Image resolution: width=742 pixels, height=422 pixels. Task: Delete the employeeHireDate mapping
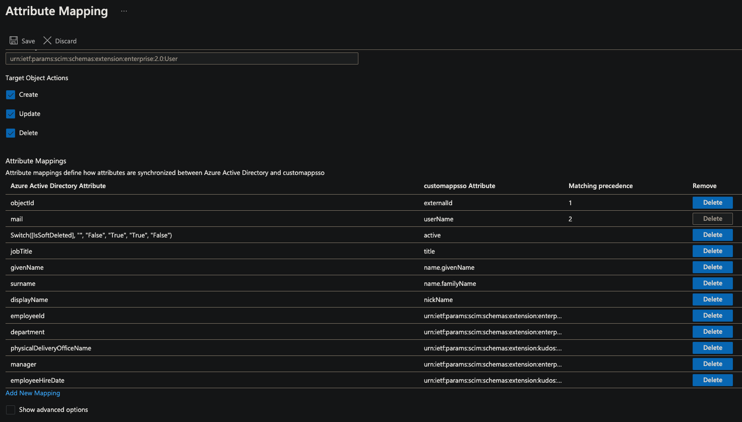pos(712,380)
